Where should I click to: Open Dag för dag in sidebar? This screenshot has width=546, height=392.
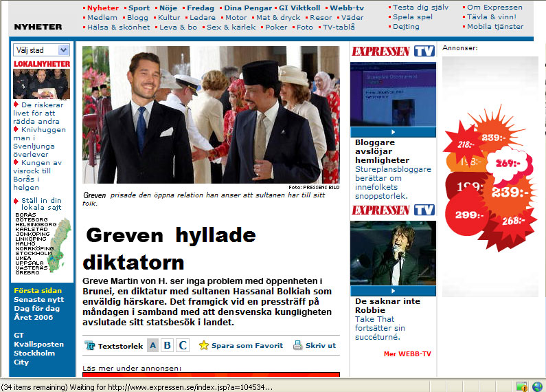[36, 308]
